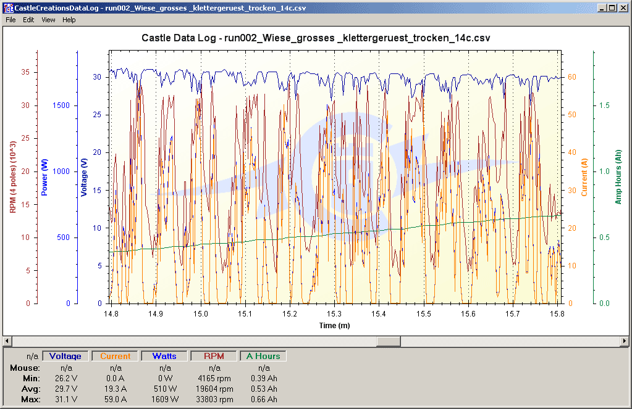Click the 60 tick on Current axis
632x409 pixels.
click(572, 77)
